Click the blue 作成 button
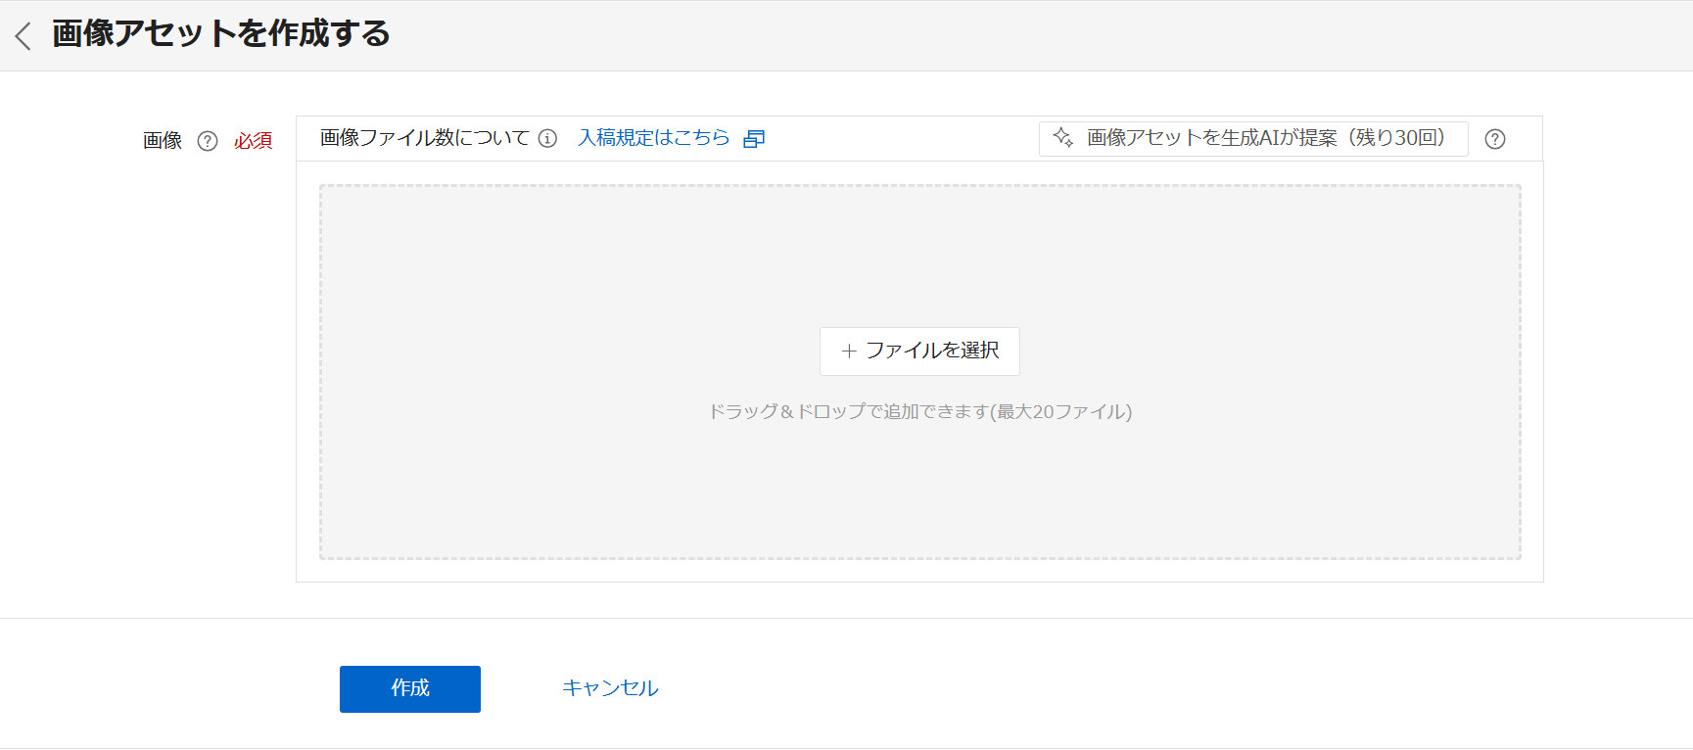 coord(410,689)
